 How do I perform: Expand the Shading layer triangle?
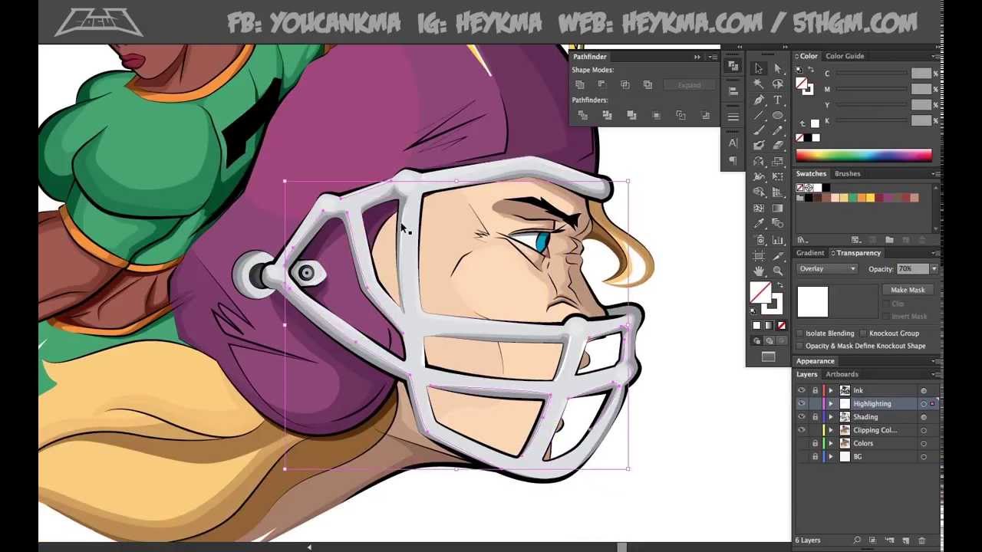tap(830, 417)
